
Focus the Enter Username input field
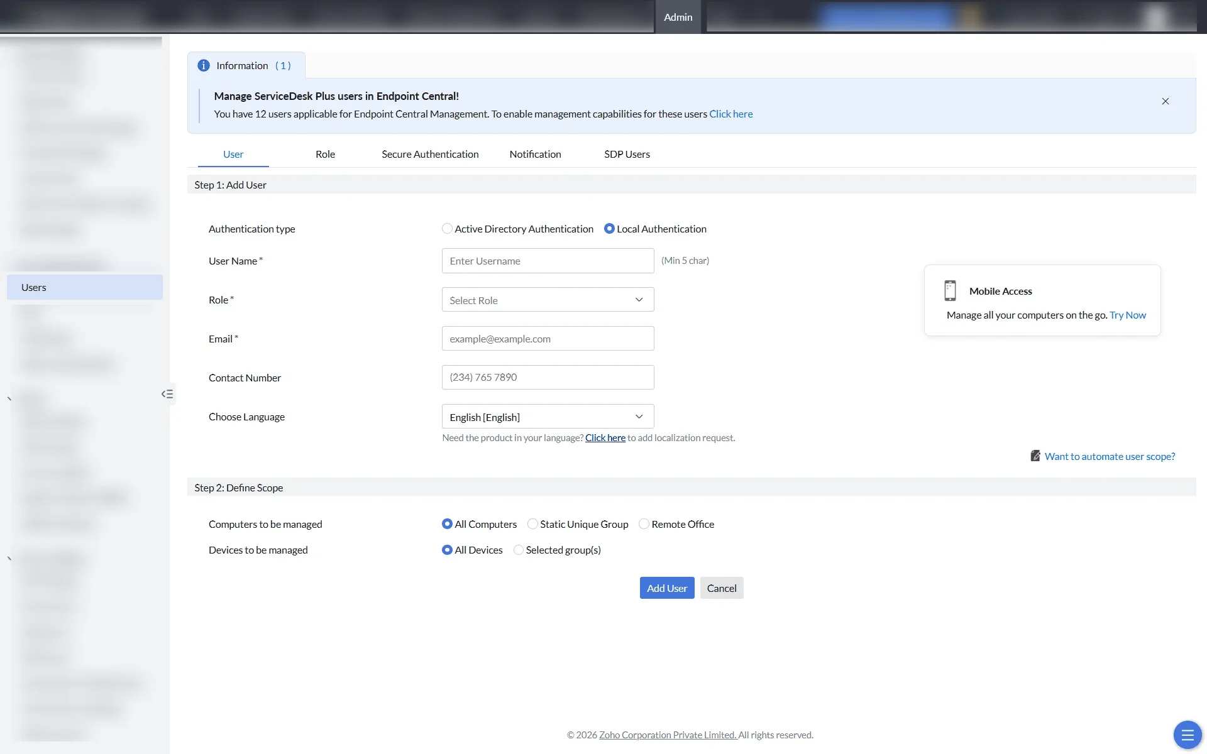tap(548, 261)
